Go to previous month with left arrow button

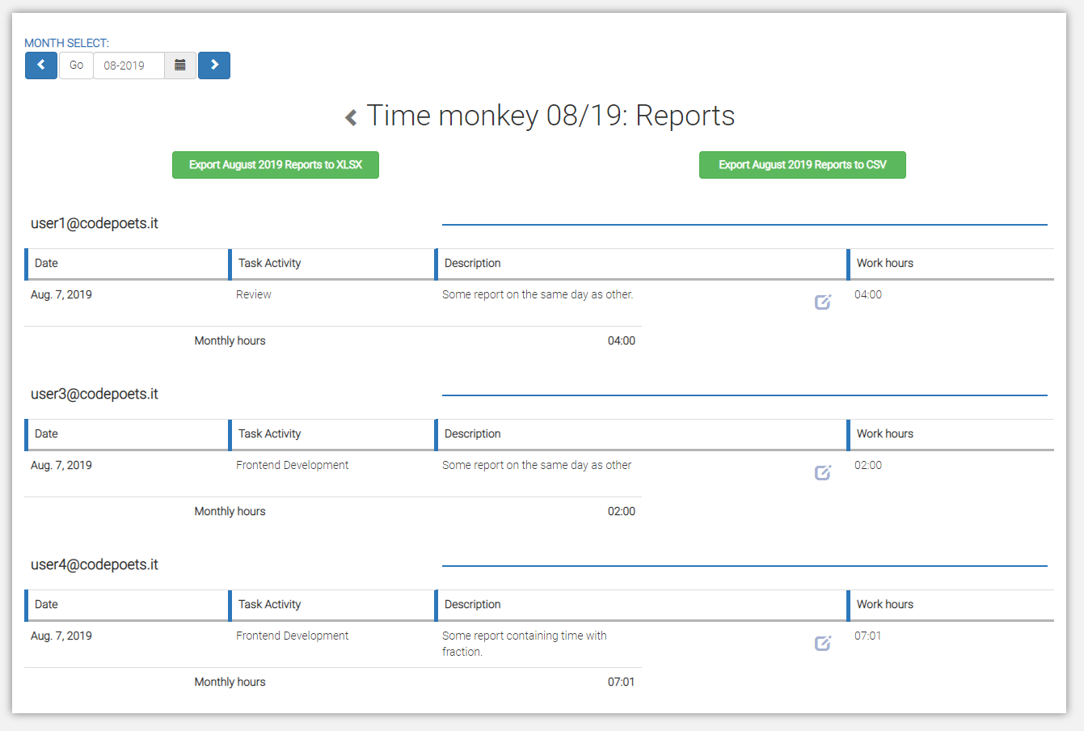pos(41,65)
